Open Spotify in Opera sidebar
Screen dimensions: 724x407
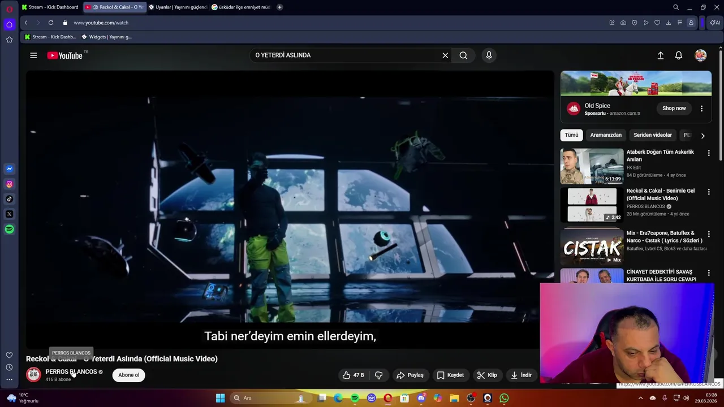(9, 230)
